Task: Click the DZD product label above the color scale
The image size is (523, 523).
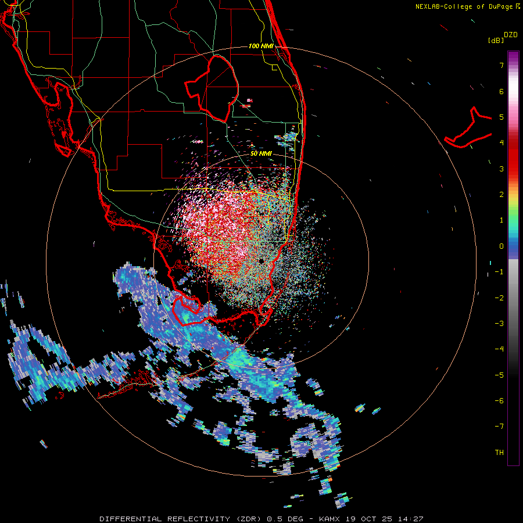Action: click(x=511, y=35)
